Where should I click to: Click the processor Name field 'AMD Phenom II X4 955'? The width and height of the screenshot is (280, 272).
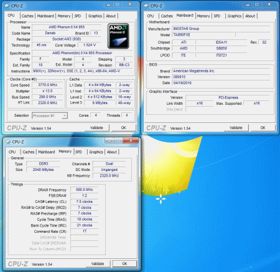(x=67, y=27)
